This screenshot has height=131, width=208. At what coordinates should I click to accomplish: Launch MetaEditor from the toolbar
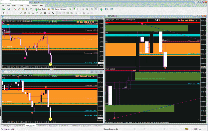pos(49,9)
